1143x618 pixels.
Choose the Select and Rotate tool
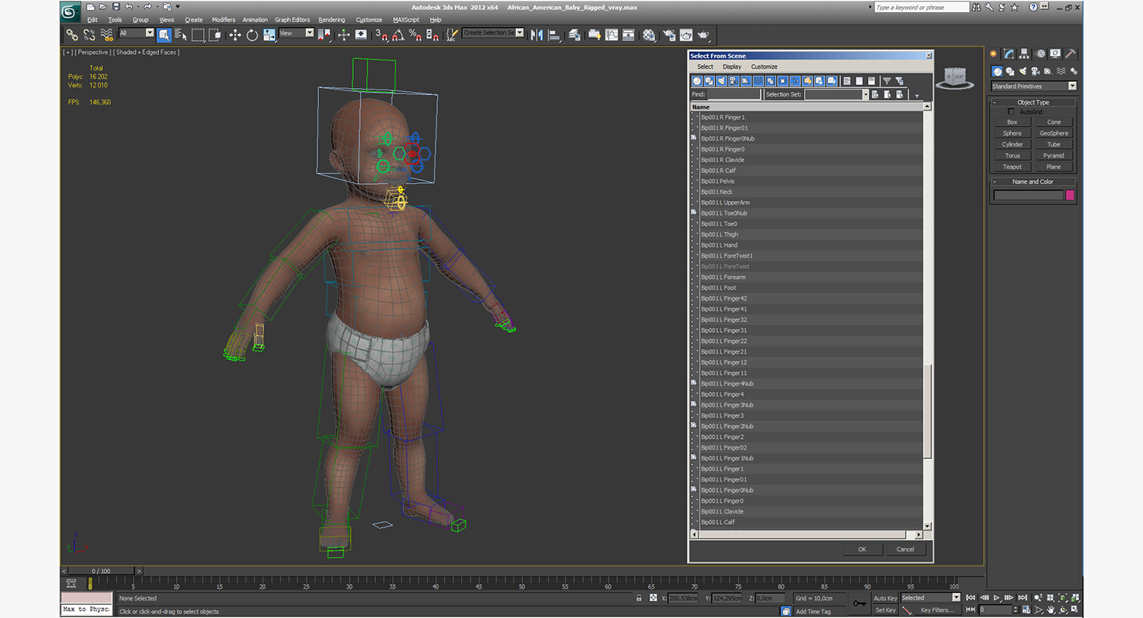252,35
